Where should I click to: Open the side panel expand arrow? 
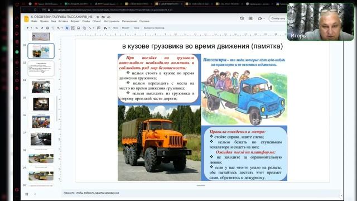(341, 195)
